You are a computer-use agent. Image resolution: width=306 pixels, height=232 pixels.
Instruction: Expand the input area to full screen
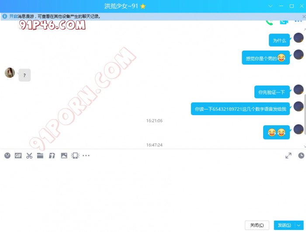pyautogui.click(x=289, y=156)
